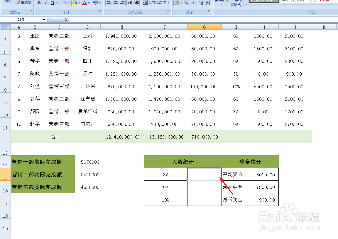Open fill color dropdown arrow
This screenshot has width=338, height=239.
[x=80, y=3]
